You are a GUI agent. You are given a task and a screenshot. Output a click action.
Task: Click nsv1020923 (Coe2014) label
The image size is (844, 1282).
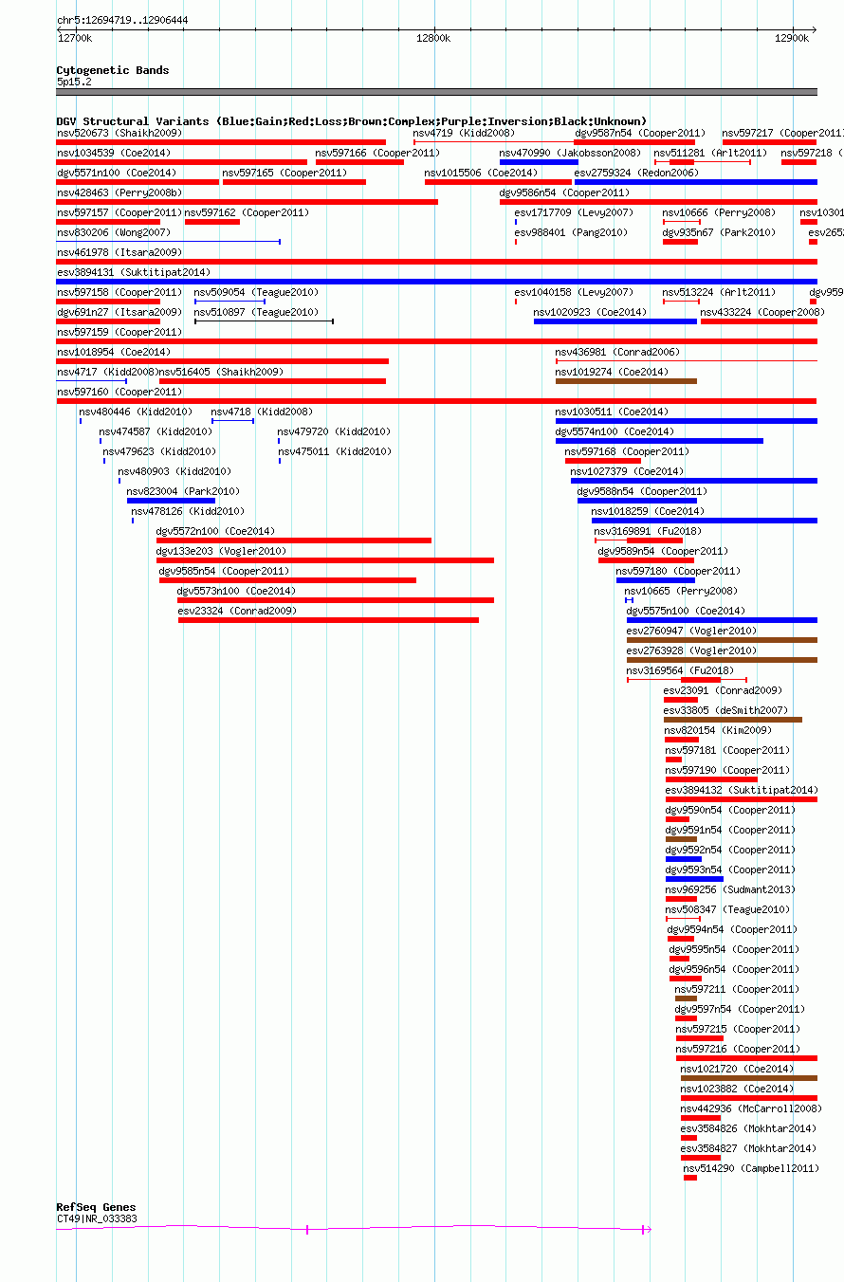coord(590,312)
